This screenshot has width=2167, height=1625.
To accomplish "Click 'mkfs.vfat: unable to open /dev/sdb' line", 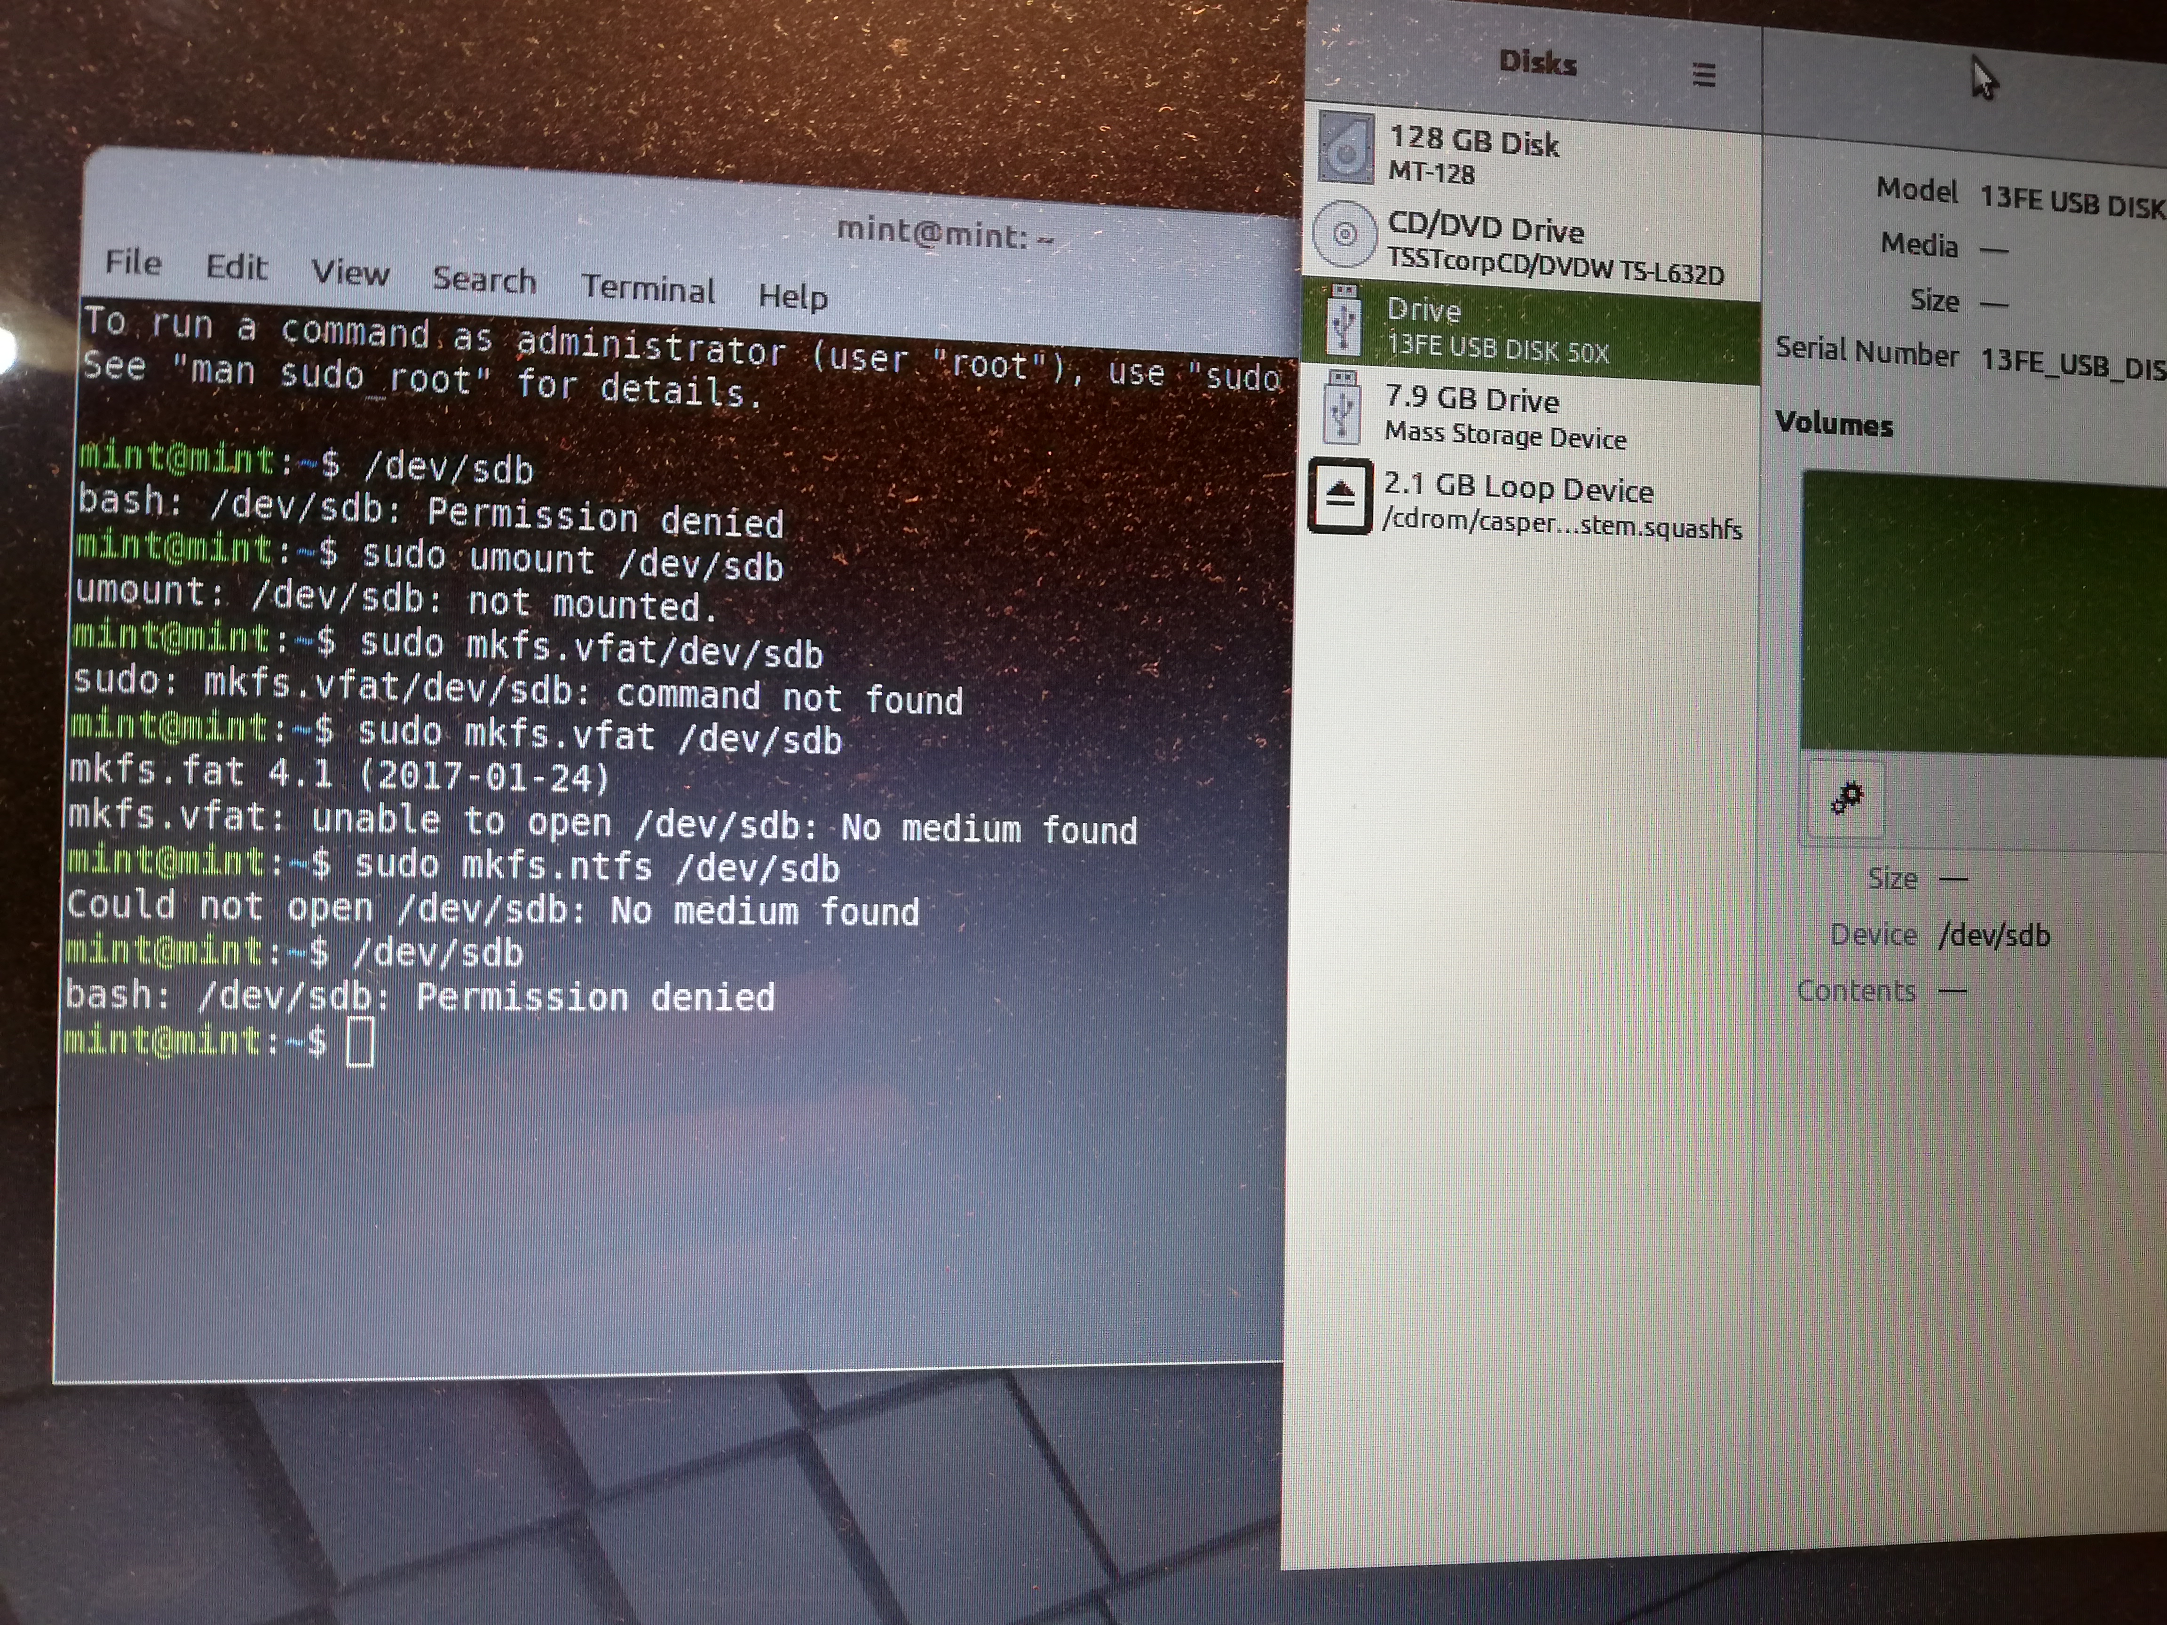I will [602, 823].
